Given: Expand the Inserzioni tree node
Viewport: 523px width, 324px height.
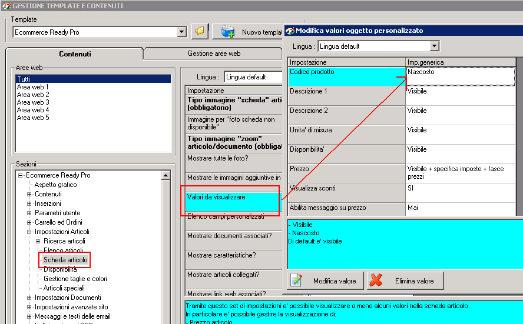Looking at the screenshot, I should click(x=29, y=203).
